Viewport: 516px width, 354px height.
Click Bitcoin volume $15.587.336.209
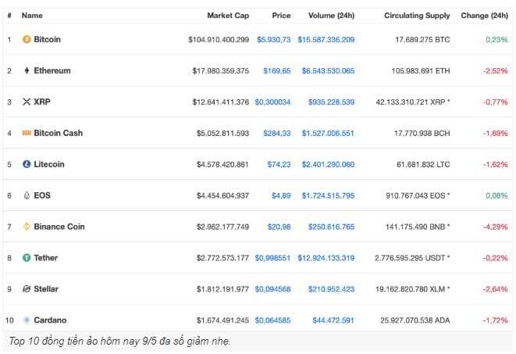coord(326,40)
